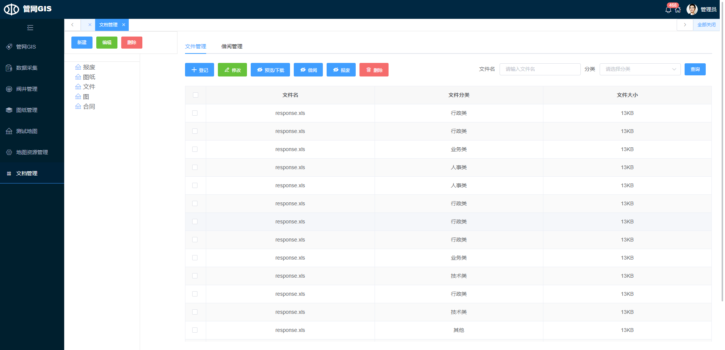
Task: Click the red 删除 trash button in toolbar
Action: [374, 70]
